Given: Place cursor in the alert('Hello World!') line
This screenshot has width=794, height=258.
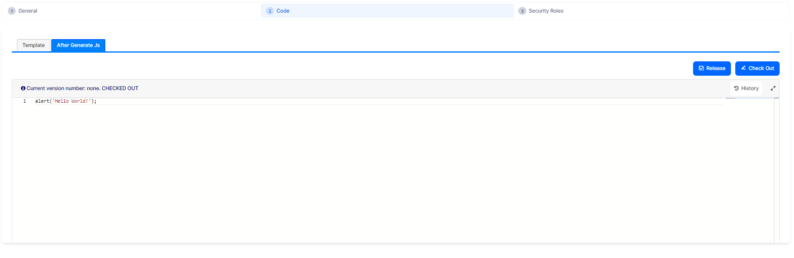Looking at the screenshot, I should (x=66, y=101).
